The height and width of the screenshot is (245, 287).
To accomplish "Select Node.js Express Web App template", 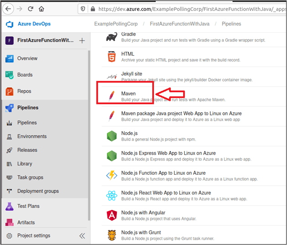I will coord(194,156).
